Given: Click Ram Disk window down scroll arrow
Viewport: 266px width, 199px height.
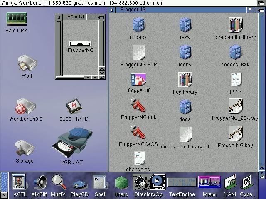Looking at the screenshot, I should point(101,73).
